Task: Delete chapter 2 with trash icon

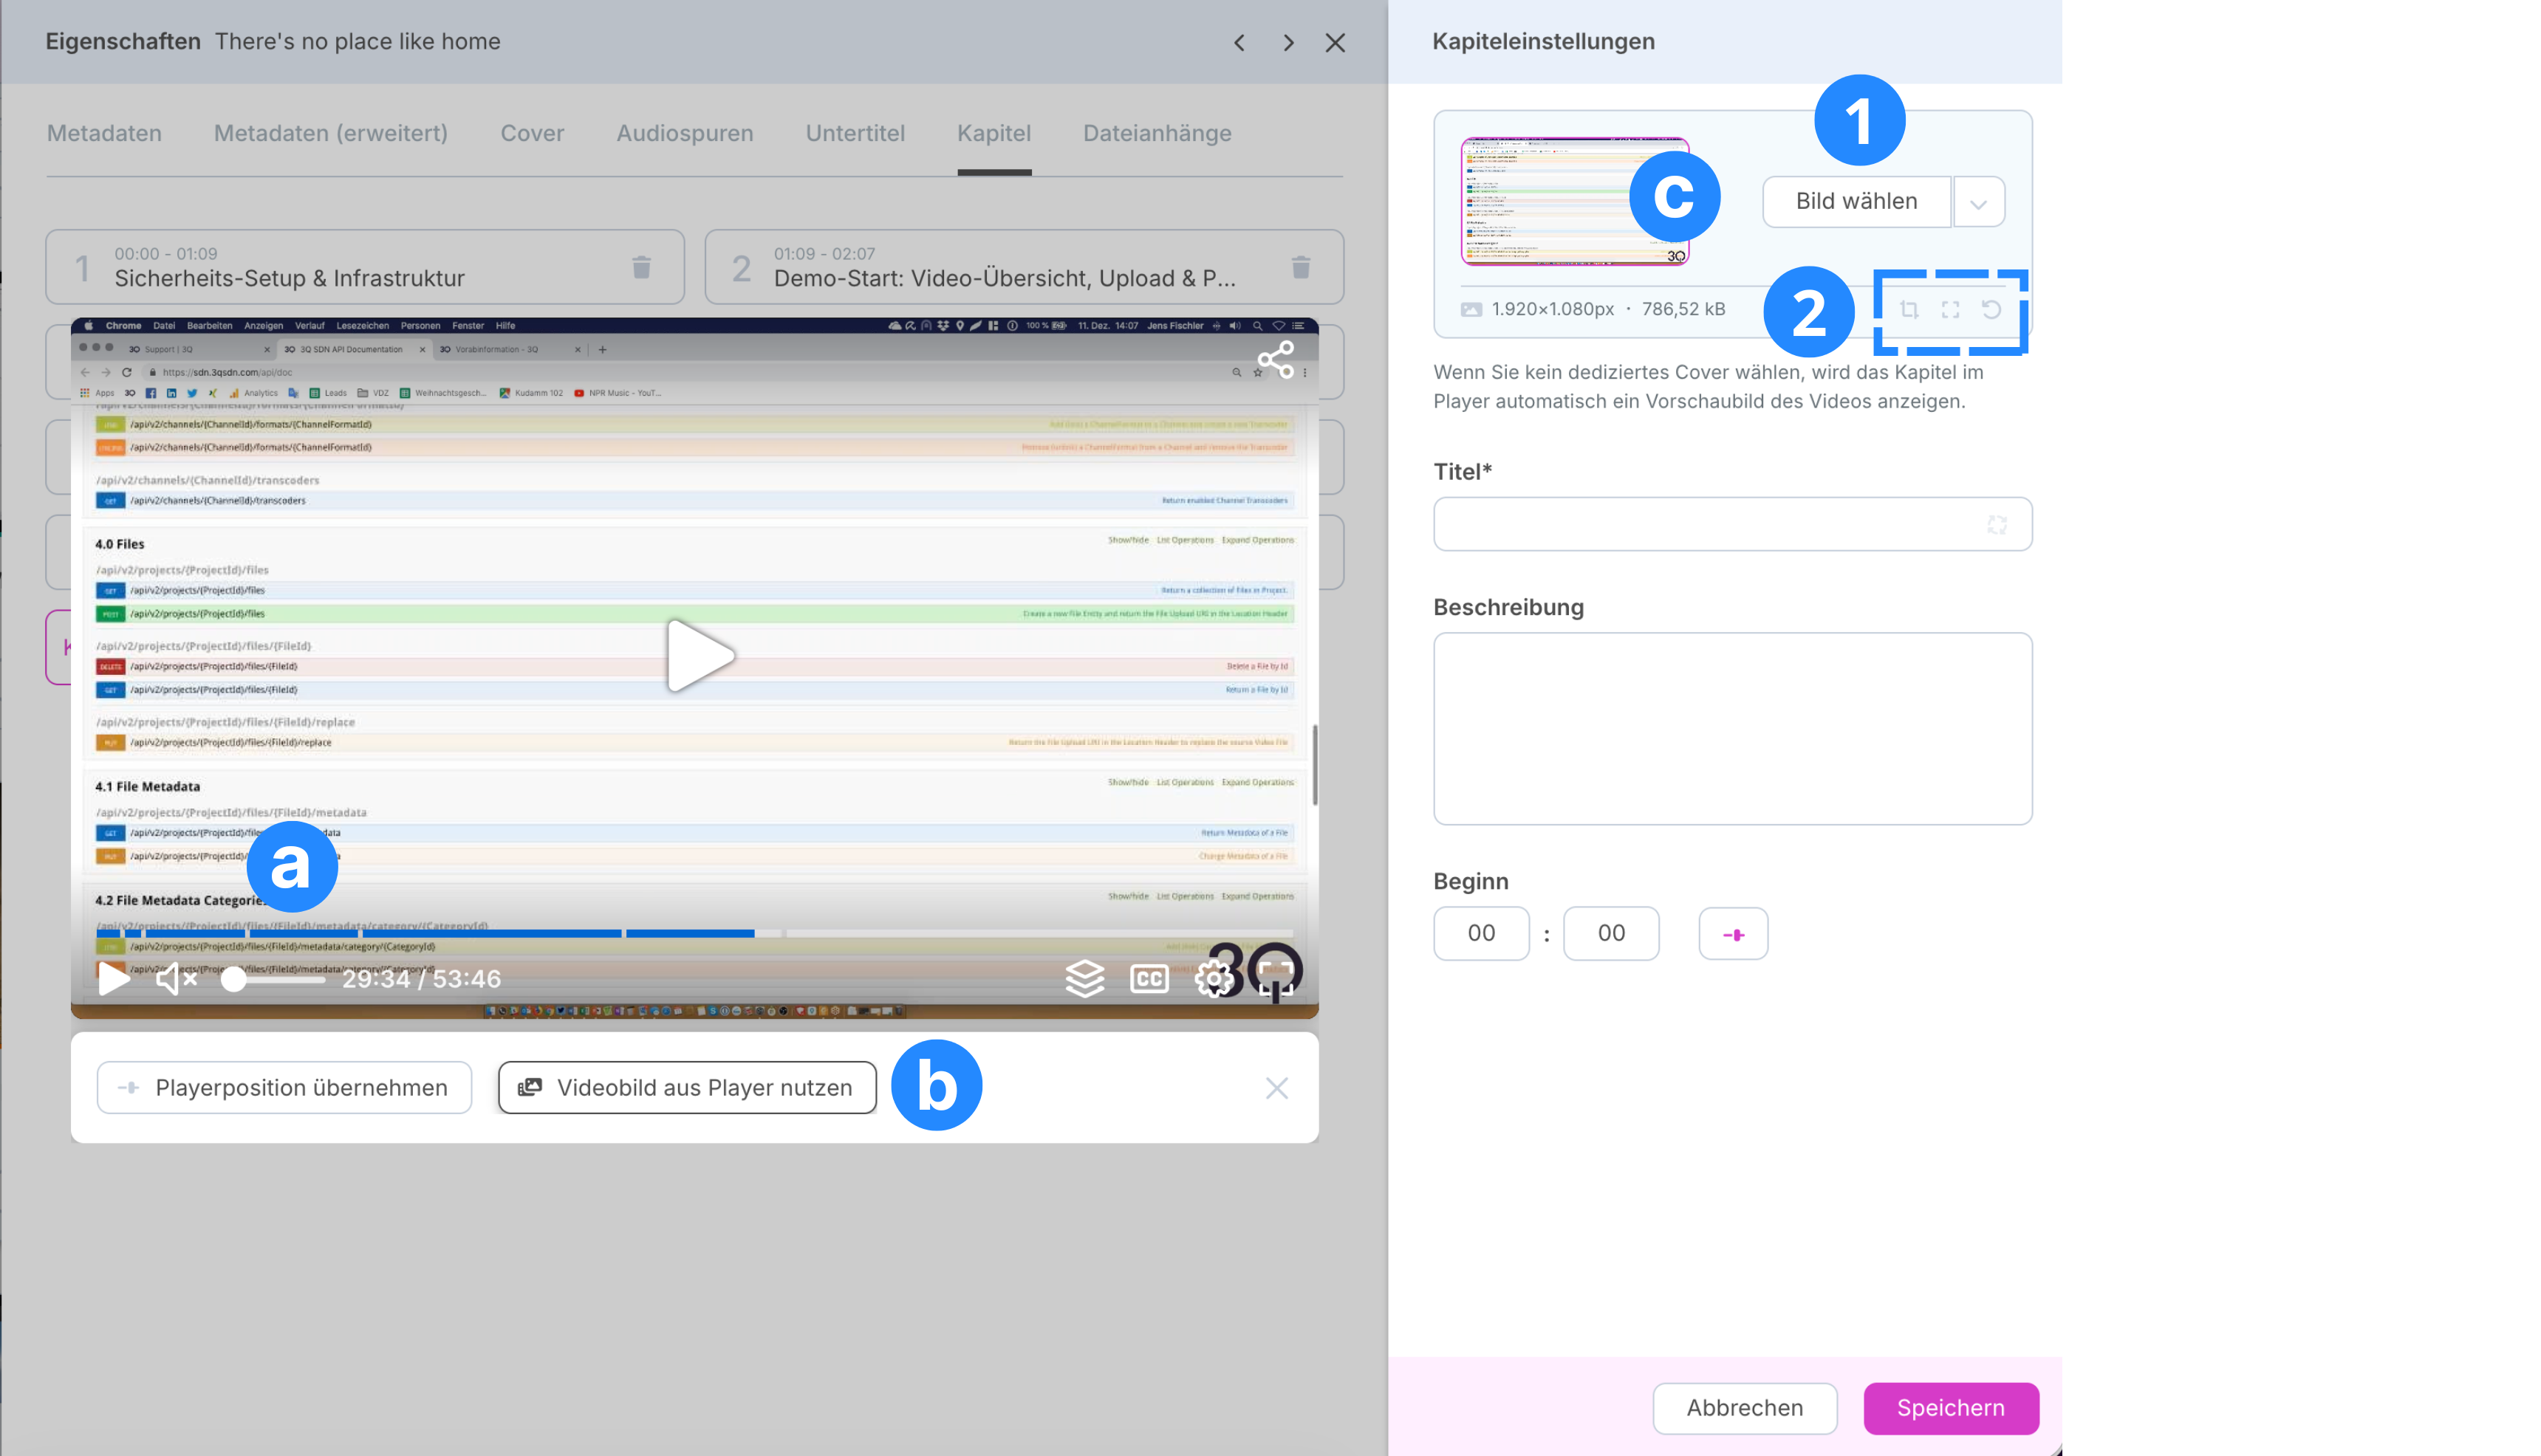Action: coord(1301,267)
